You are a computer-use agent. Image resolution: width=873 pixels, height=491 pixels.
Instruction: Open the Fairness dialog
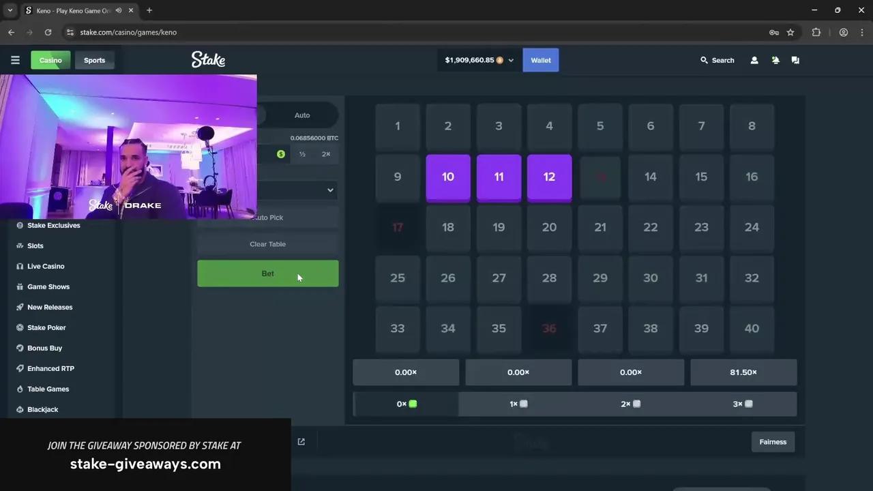coord(773,442)
